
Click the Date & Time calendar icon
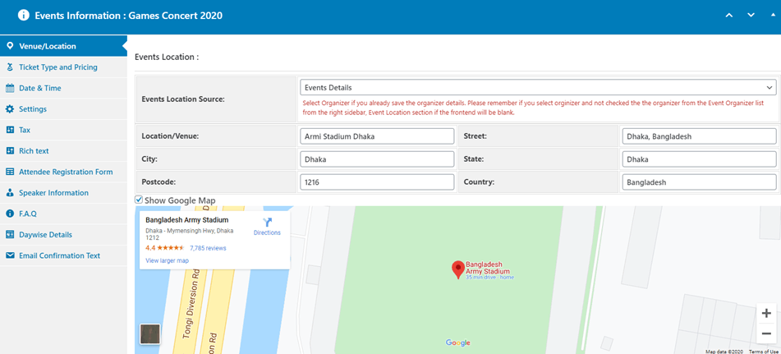(x=10, y=88)
